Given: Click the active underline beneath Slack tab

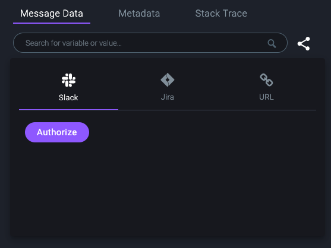Looking at the screenshot, I should click(x=68, y=110).
